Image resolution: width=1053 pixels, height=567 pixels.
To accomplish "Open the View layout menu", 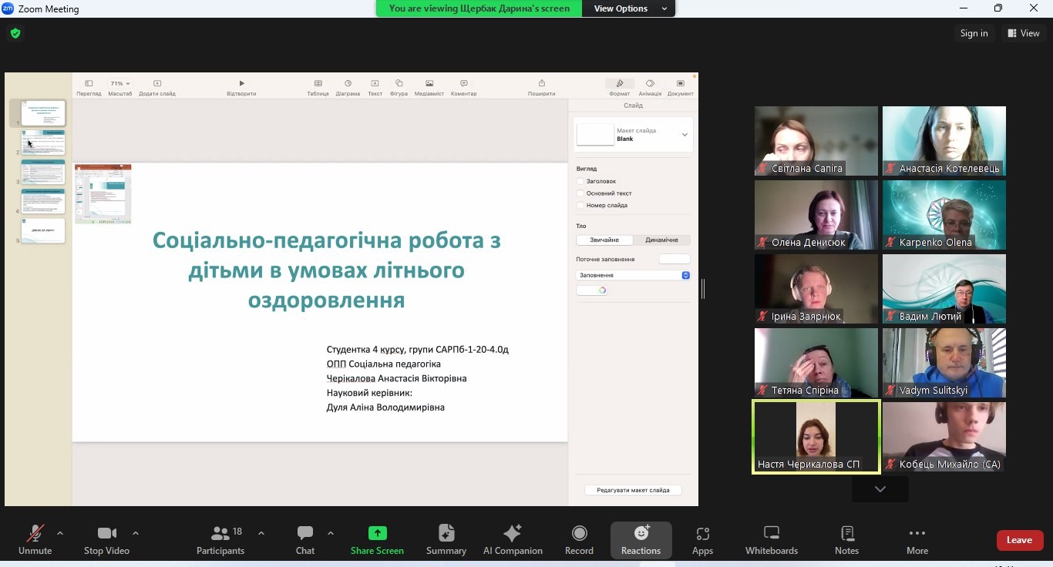I will click(x=1023, y=33).
